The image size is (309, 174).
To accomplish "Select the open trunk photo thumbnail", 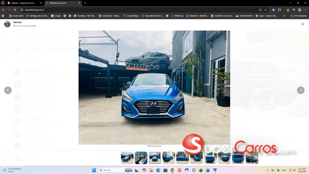I will [x=238, y=158].
